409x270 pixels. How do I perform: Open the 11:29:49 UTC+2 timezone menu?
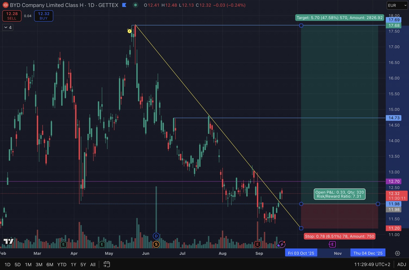(372, 265)
